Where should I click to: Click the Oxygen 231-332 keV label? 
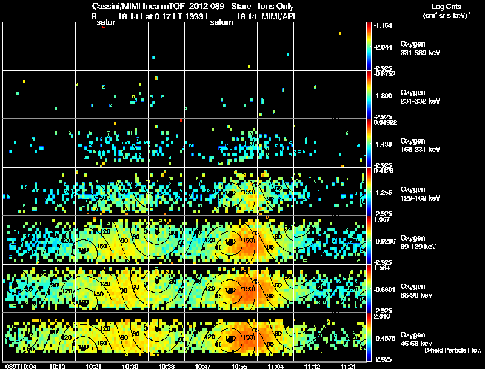pos(420,97)
